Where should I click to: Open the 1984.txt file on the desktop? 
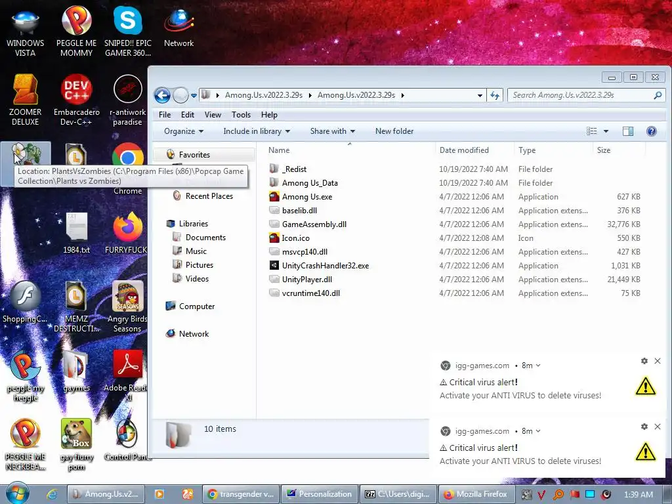[x=76, y=233]
